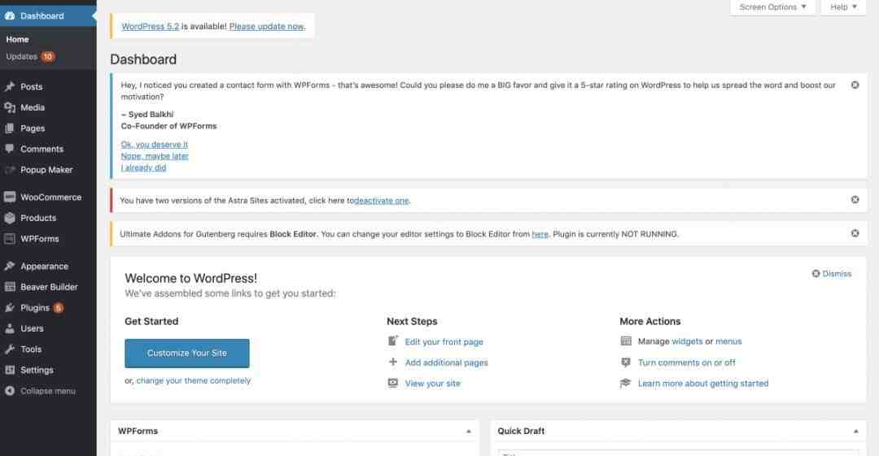Close the Astra Sites duplicate notice
The height and width of the screenshot is (456, 879).
tap(855, 199)
